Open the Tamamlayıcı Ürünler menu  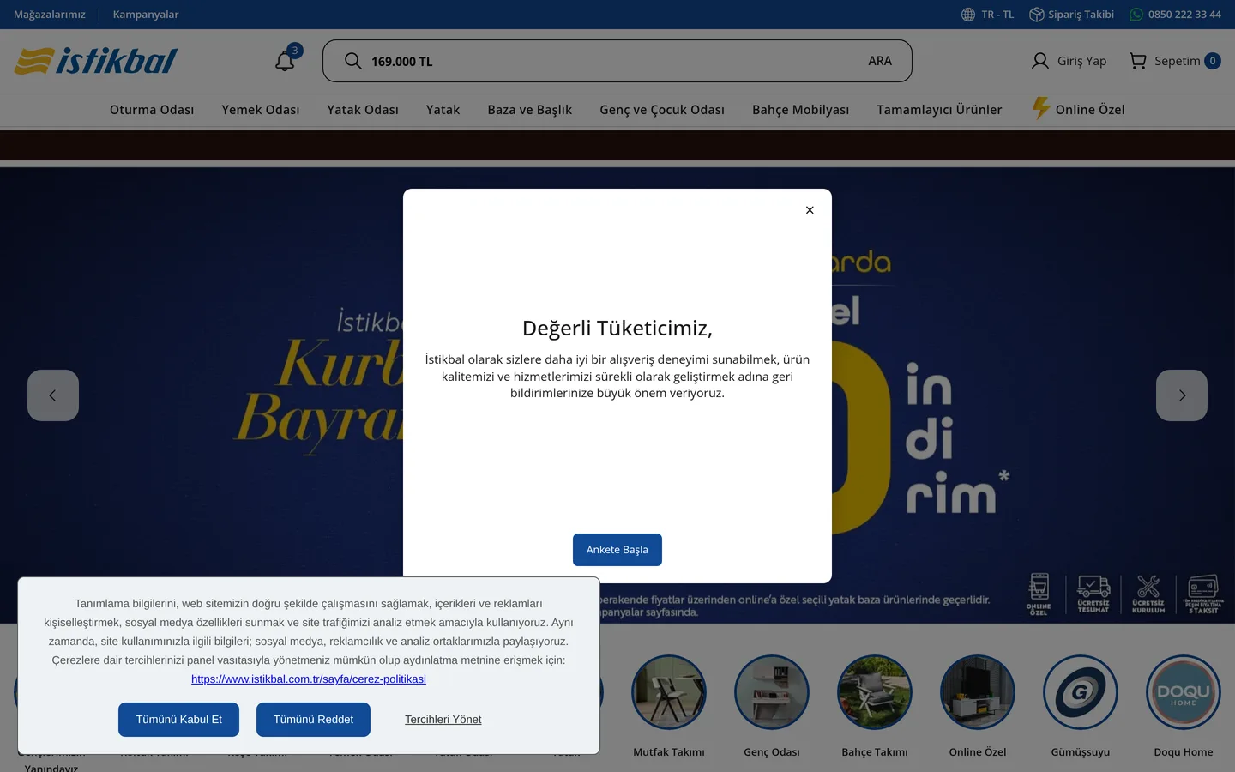(x=939, y=110)
